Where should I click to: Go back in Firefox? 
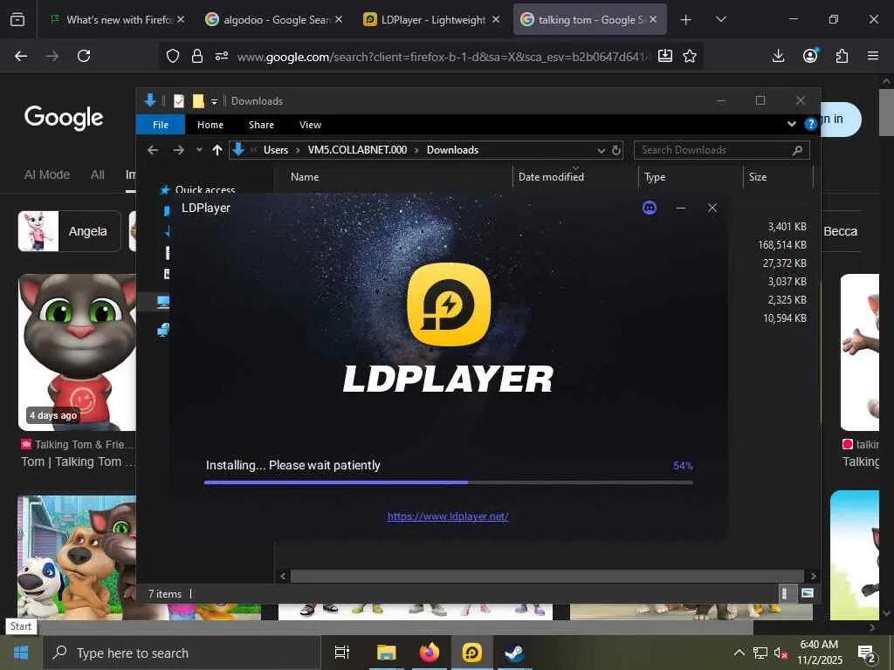tap(21, 56)
